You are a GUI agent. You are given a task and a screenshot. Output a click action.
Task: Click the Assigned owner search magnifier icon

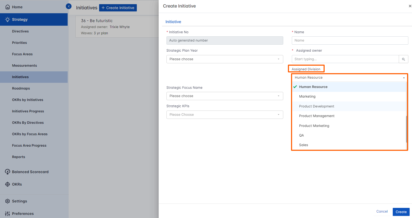tap(403, 59)
